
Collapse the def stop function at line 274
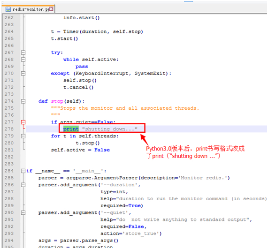23,101
